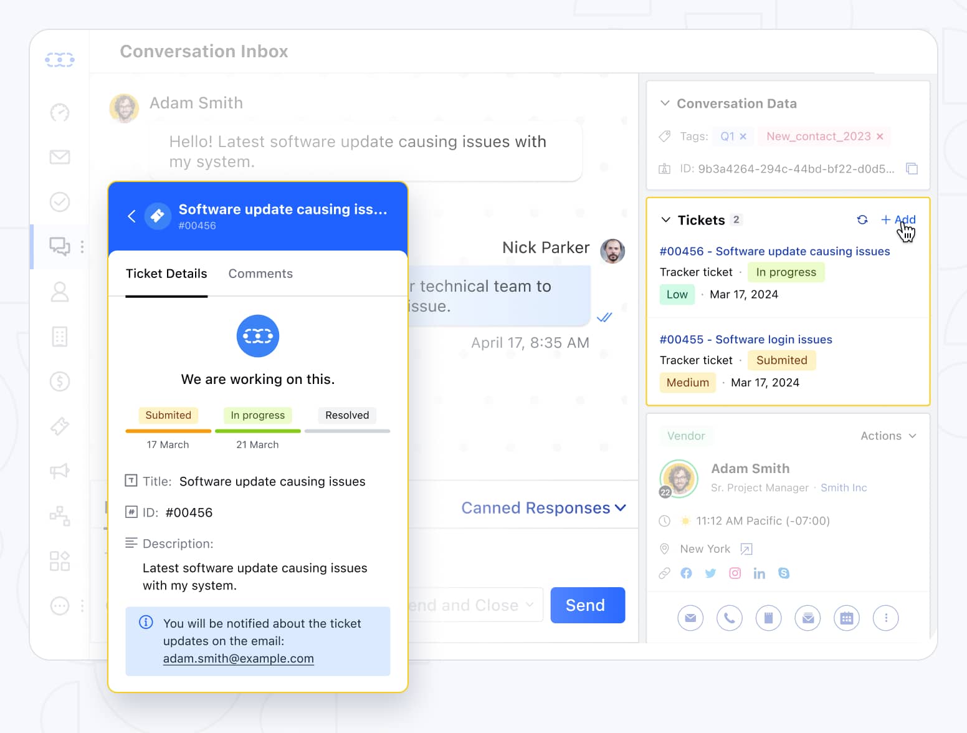Viewport: 967px width, 733px height.
Task: Open the email inbox sidebar icon
Action: tap(60, 157)
